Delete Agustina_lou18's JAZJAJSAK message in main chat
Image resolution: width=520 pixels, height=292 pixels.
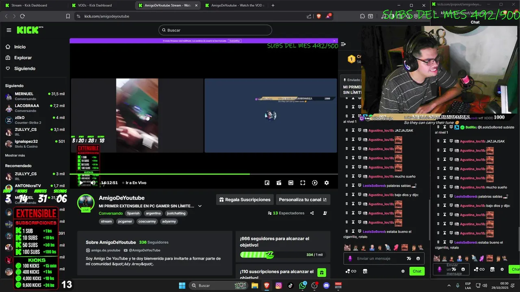tap(347, 131)
